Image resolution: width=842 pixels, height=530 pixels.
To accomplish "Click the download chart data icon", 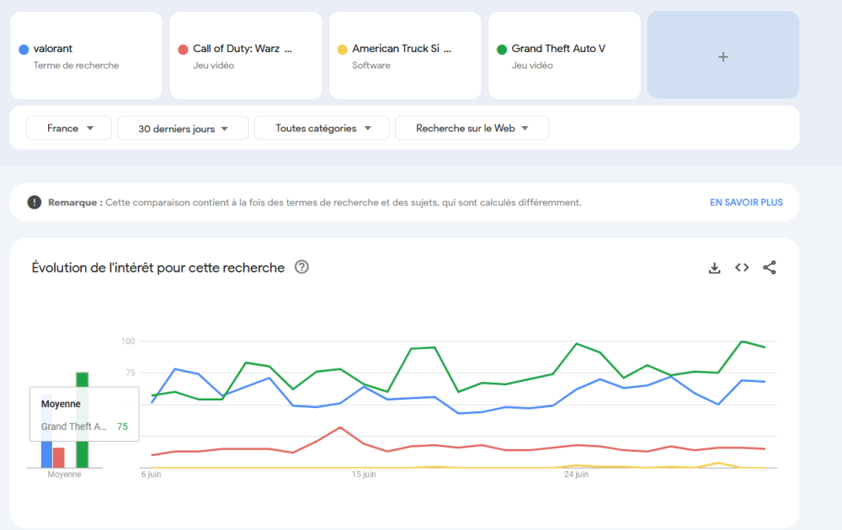I will point(714,268).
